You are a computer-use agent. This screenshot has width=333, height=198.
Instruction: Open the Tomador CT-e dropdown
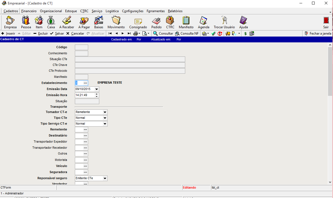tap(105, 112)
